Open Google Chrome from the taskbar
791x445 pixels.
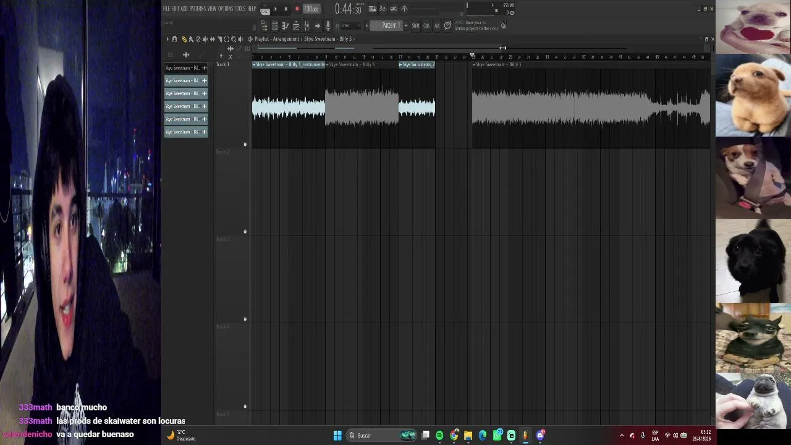[x=454, y=436]
